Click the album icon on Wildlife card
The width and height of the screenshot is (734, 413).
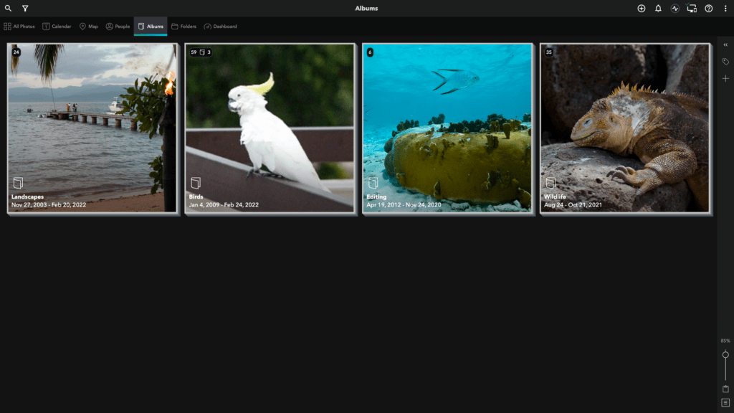[x=550, y=183]
